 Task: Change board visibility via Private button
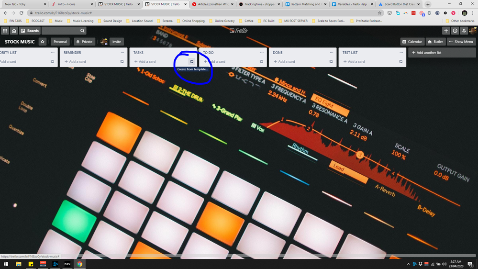coord(84,42)
